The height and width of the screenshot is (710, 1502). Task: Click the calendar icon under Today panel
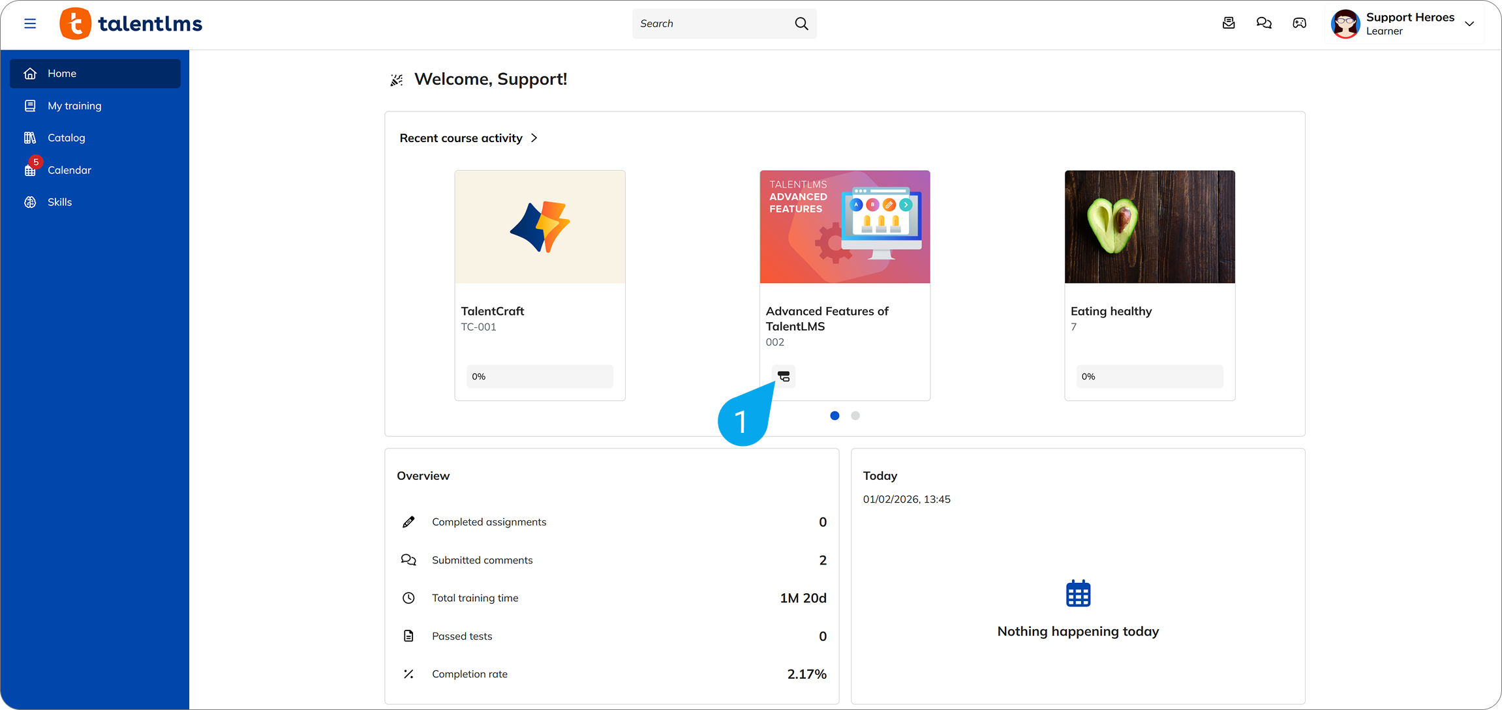pos(1078,593)
